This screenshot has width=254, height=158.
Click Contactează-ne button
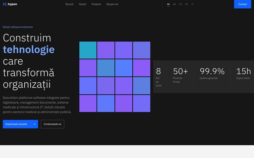53,124
